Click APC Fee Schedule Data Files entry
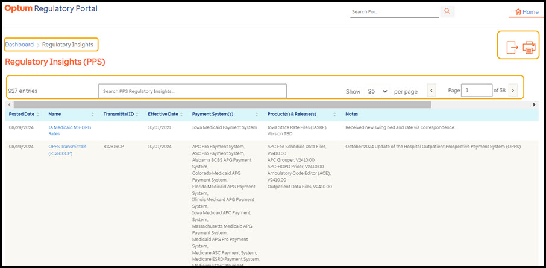The image size is (546, 268). coord(297,150)
